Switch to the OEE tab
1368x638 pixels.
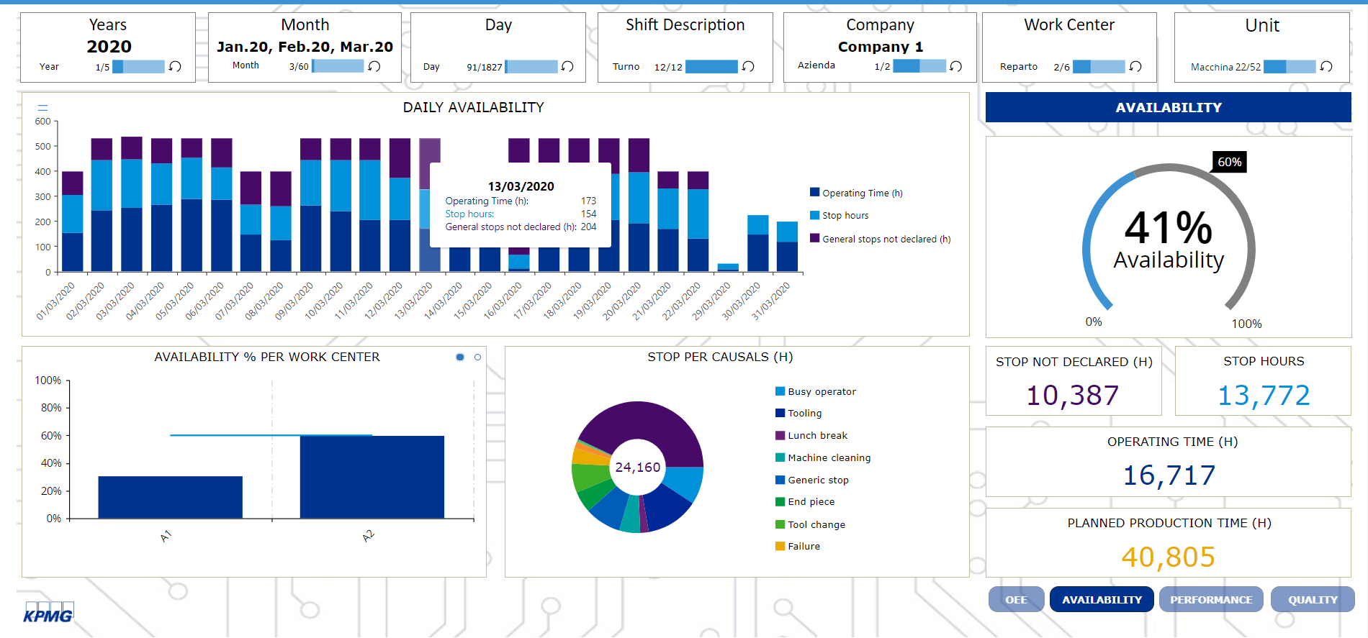coord(1016,599)
